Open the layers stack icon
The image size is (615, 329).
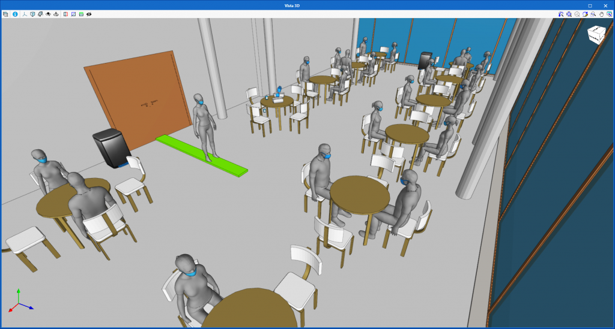pos(5,14)
